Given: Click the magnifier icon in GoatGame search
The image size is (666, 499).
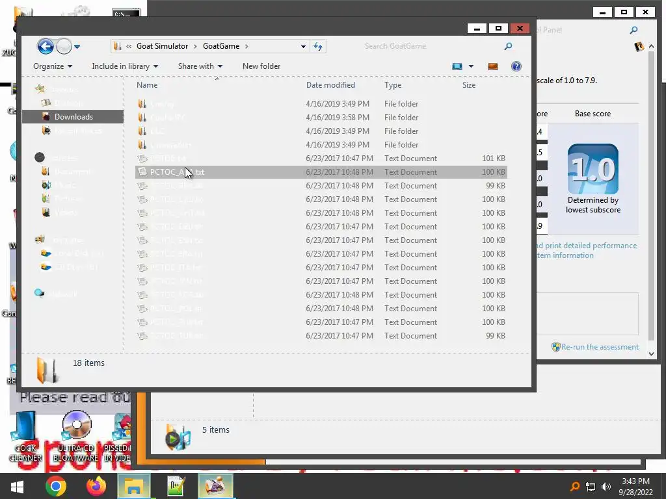Looking at the screenshot, I should 508,46.
